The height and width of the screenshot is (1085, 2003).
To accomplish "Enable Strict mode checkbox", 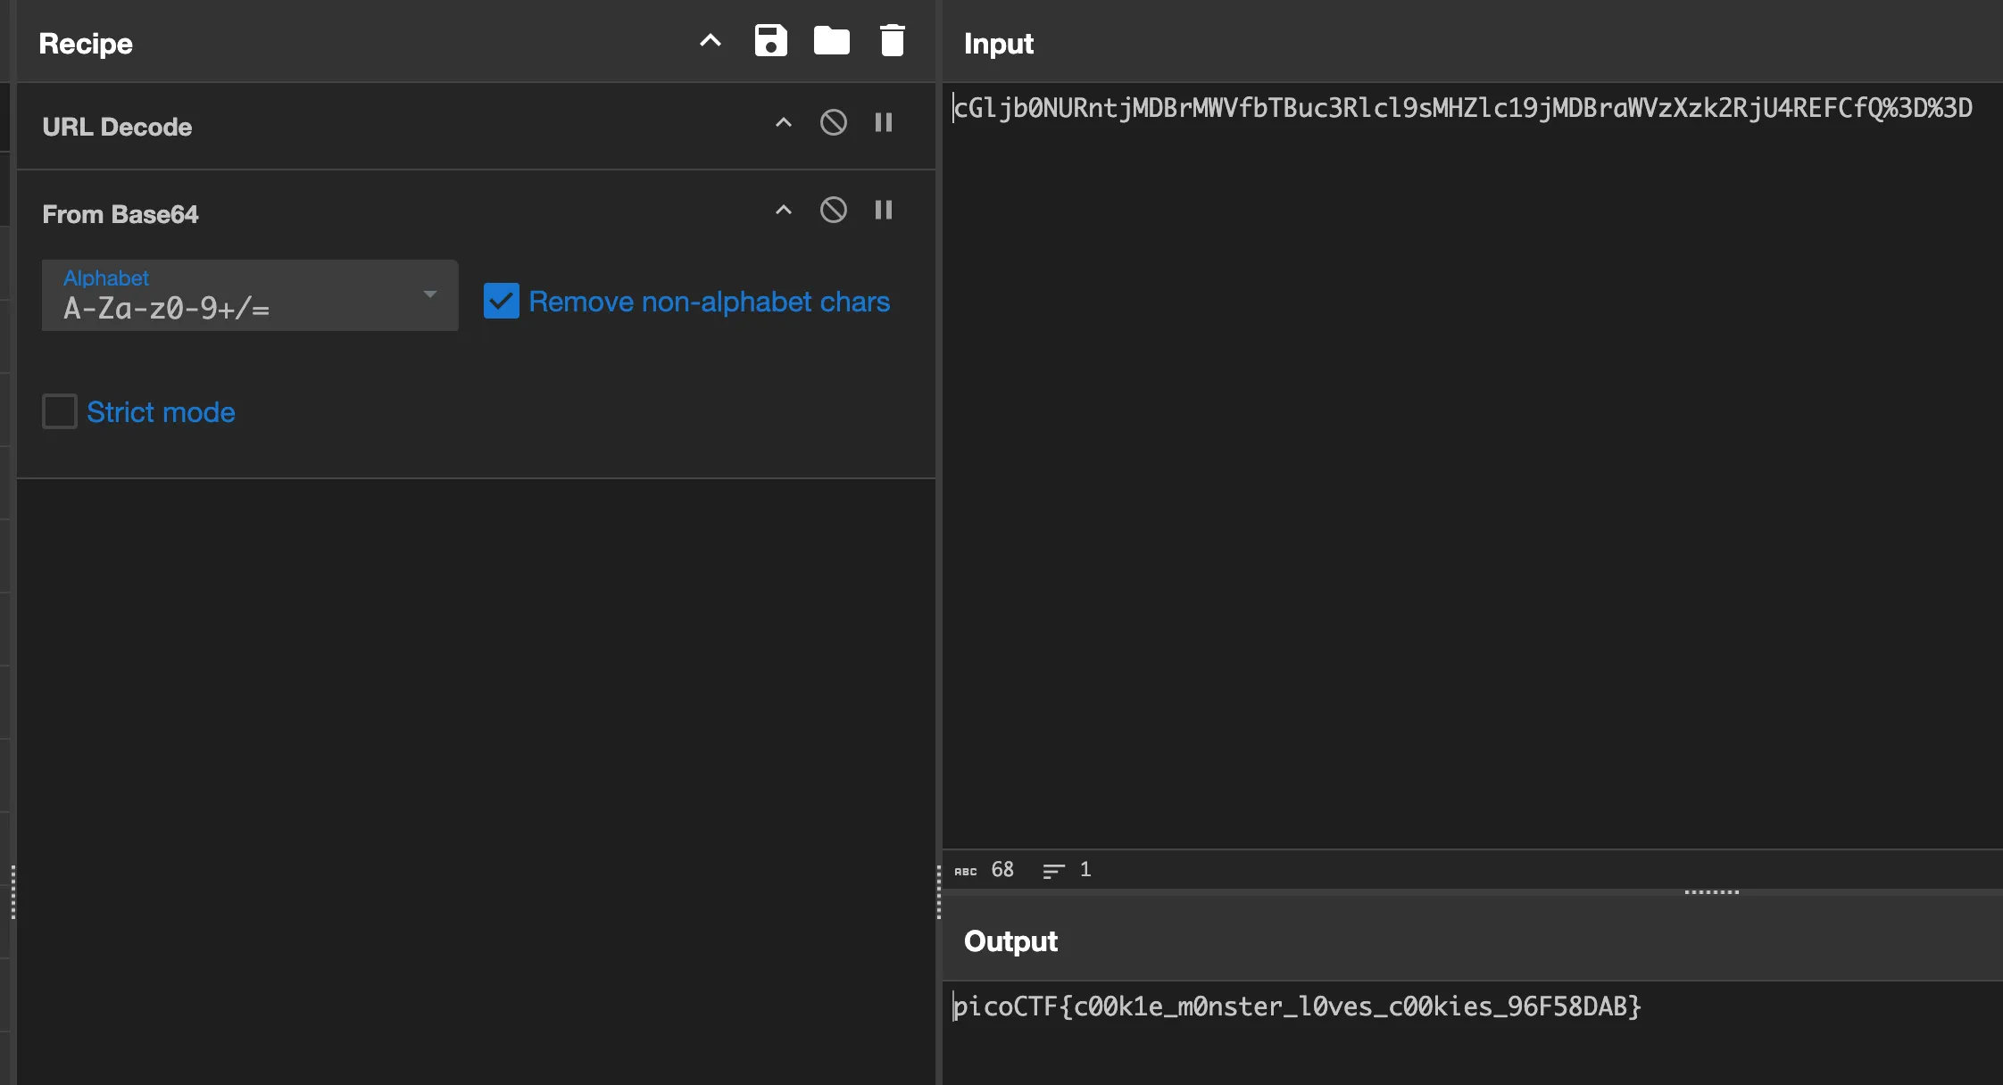I will tap(60, 411).
